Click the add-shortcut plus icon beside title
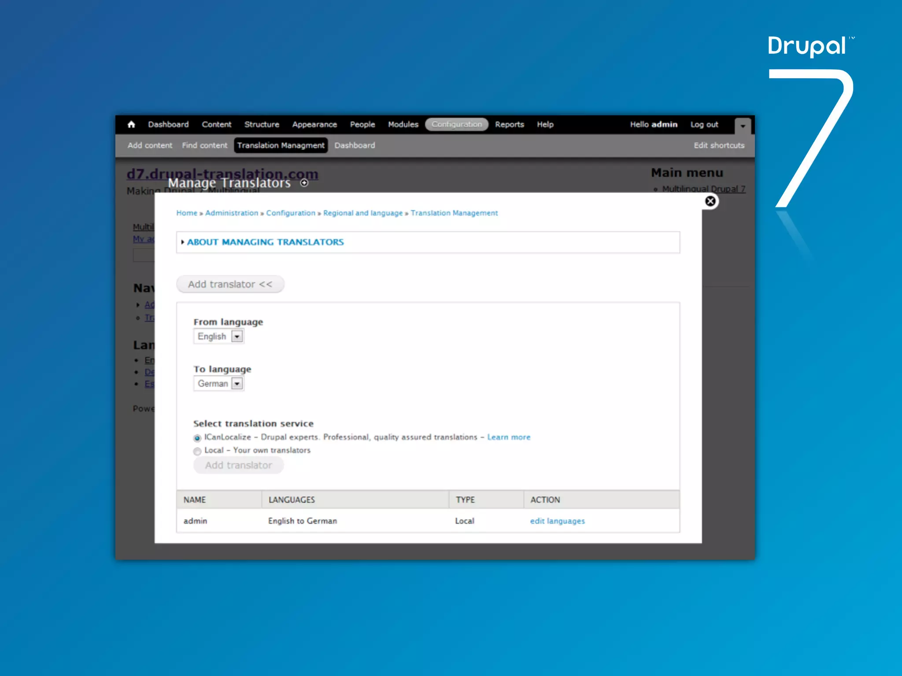902x676 pixels. tap(304, 183)
